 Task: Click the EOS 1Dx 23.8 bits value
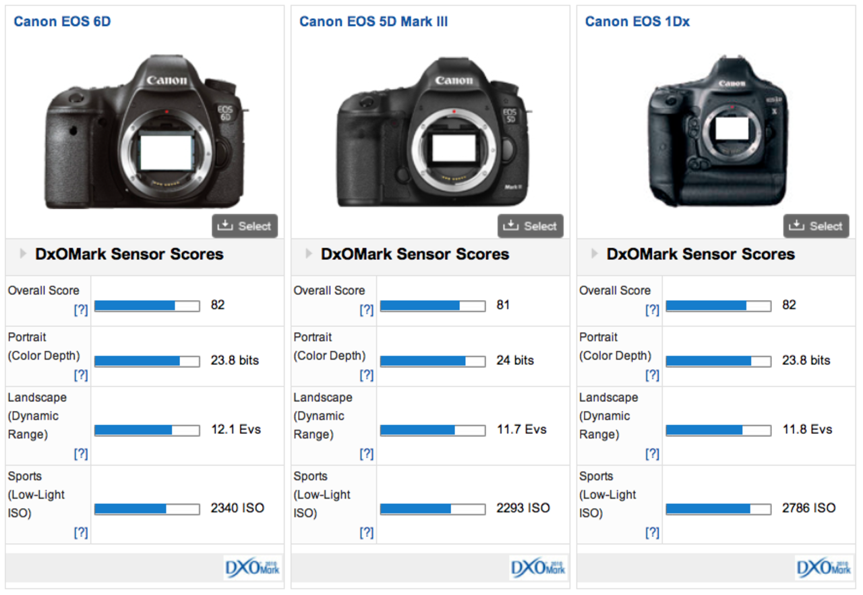806,360
